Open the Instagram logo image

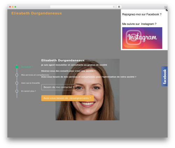pyautogui.click(x=142, y=38)
